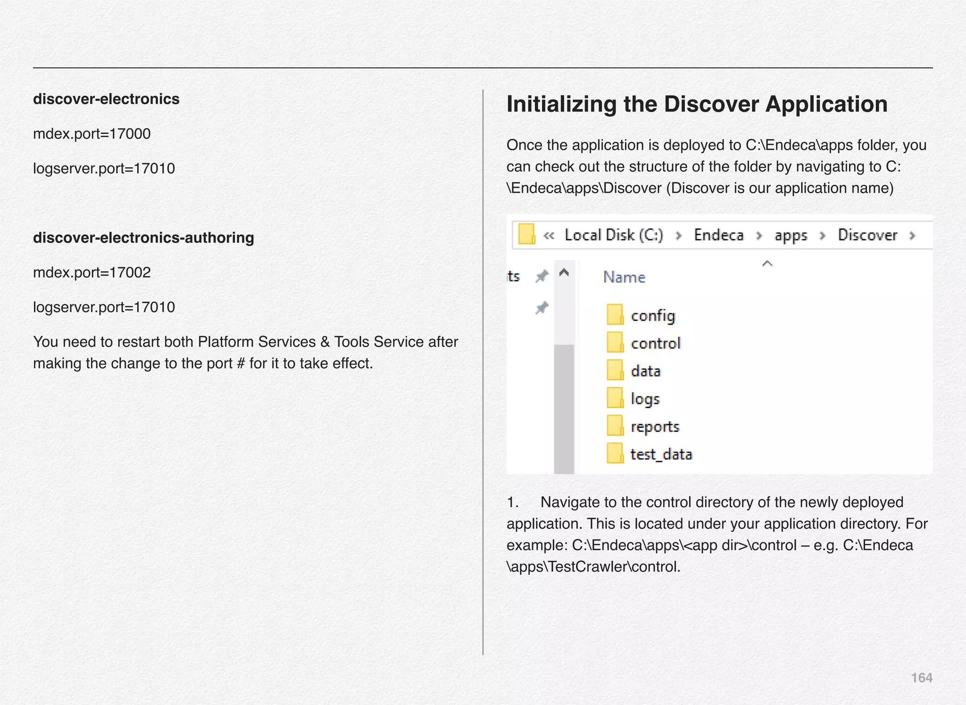Image resolution: width=966 pixels, height=705 pixels.
Task: Go to Local Disk (C:) breadcrumb
Action: [614, 235]
